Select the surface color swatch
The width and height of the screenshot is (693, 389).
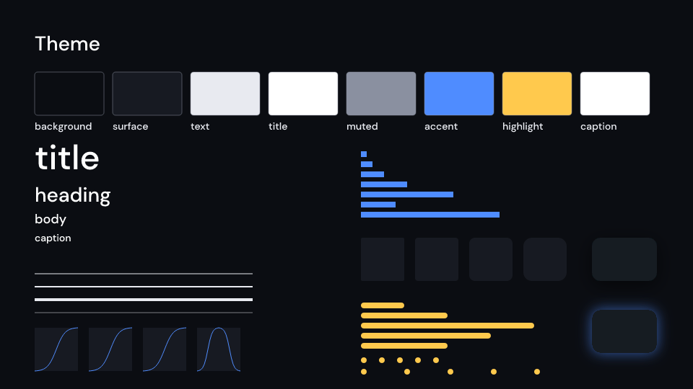[147, 94]
